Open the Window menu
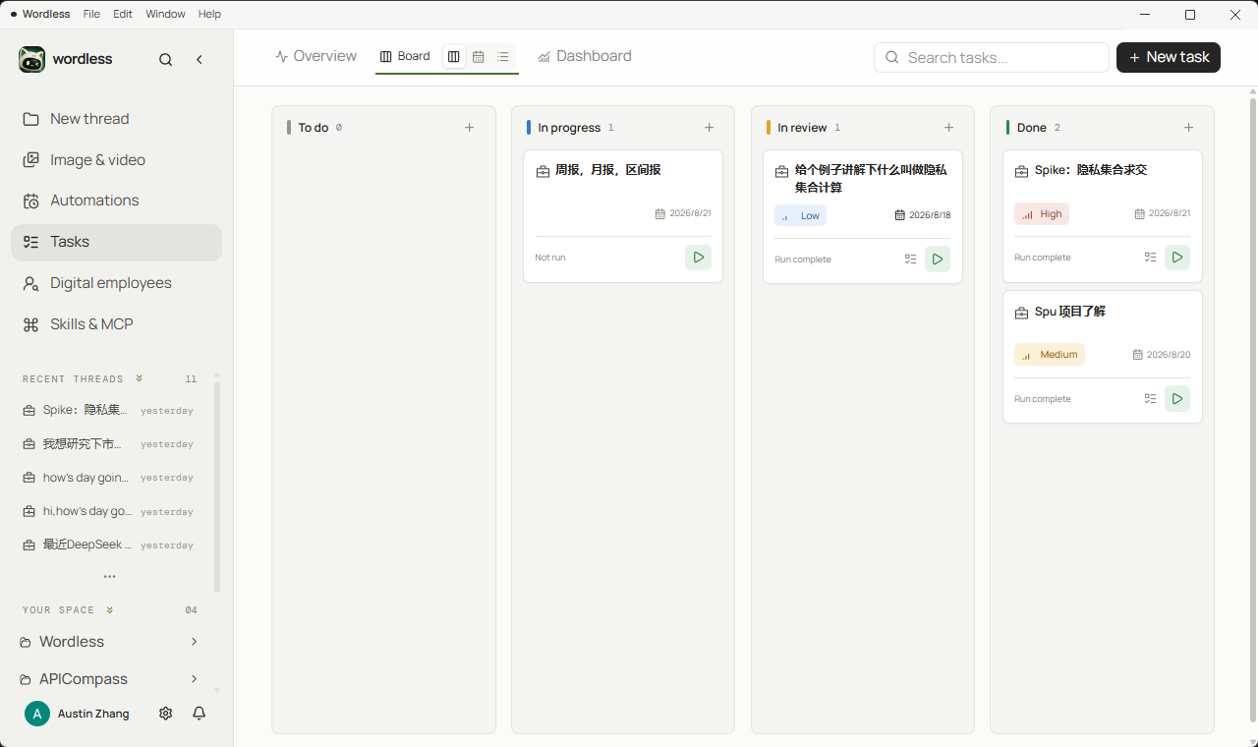The image size is (1258, 747). (x=165, y=15)
